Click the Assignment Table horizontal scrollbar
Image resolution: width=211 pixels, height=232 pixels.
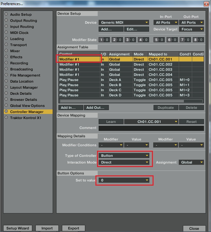131,101
